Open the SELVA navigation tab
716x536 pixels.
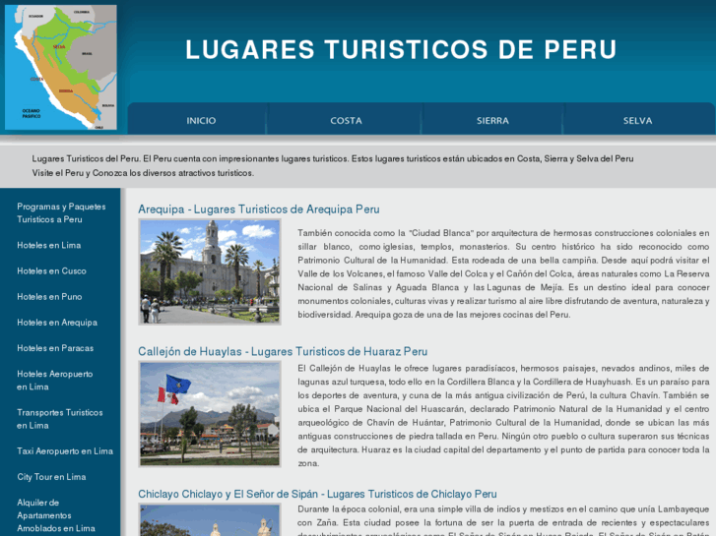tap(637, 120)
